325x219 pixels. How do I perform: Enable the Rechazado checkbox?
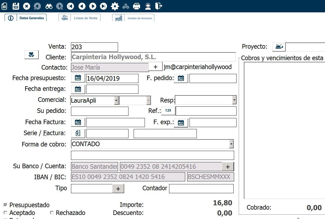click(x=52, y=213)
